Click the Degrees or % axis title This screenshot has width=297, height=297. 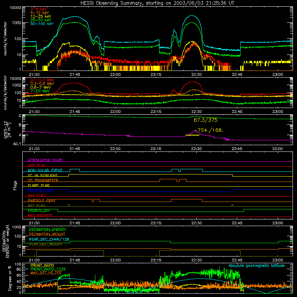(10, 278)
